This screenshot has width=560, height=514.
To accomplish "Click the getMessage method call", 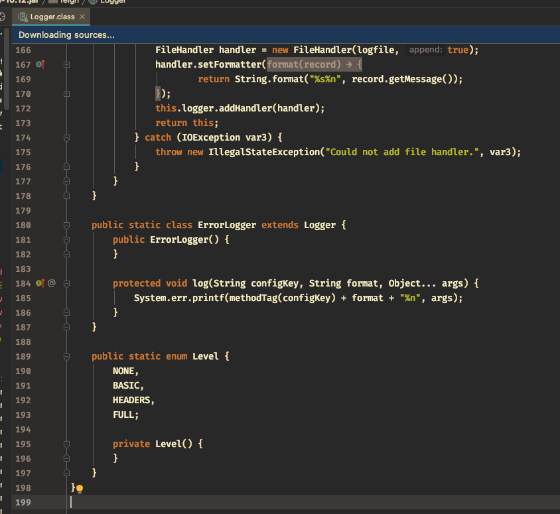I will click(x=415, y=79).
